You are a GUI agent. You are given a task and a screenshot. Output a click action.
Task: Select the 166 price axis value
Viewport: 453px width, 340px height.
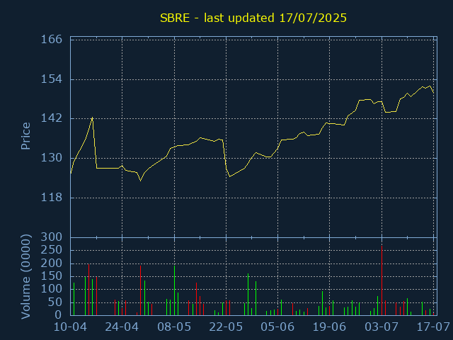(52, 40)
